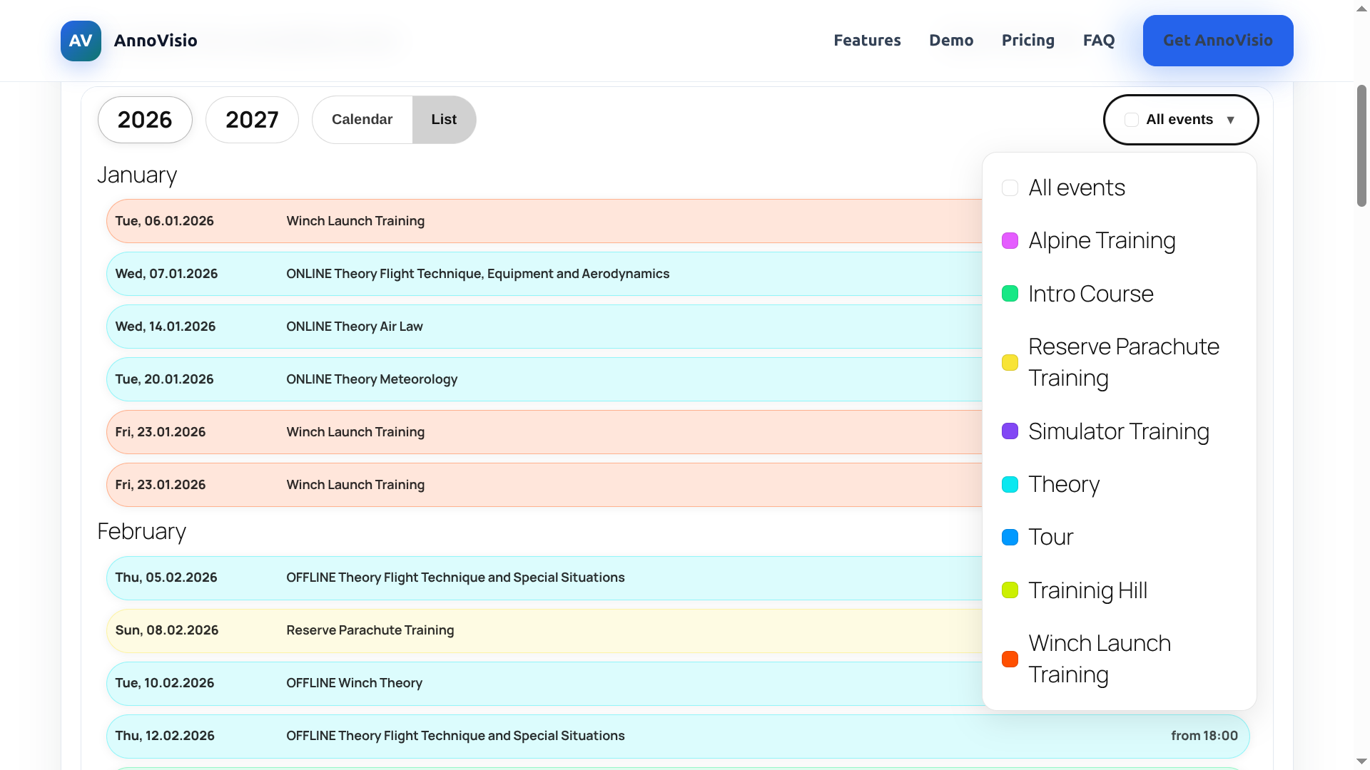
Task: Click the scrollbar down arrow
Action: pyautogui.click(x=1361, y=761)
